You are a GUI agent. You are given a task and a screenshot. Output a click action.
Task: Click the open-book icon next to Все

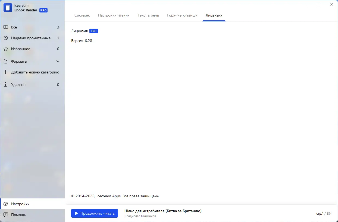[x=5, y=27]
